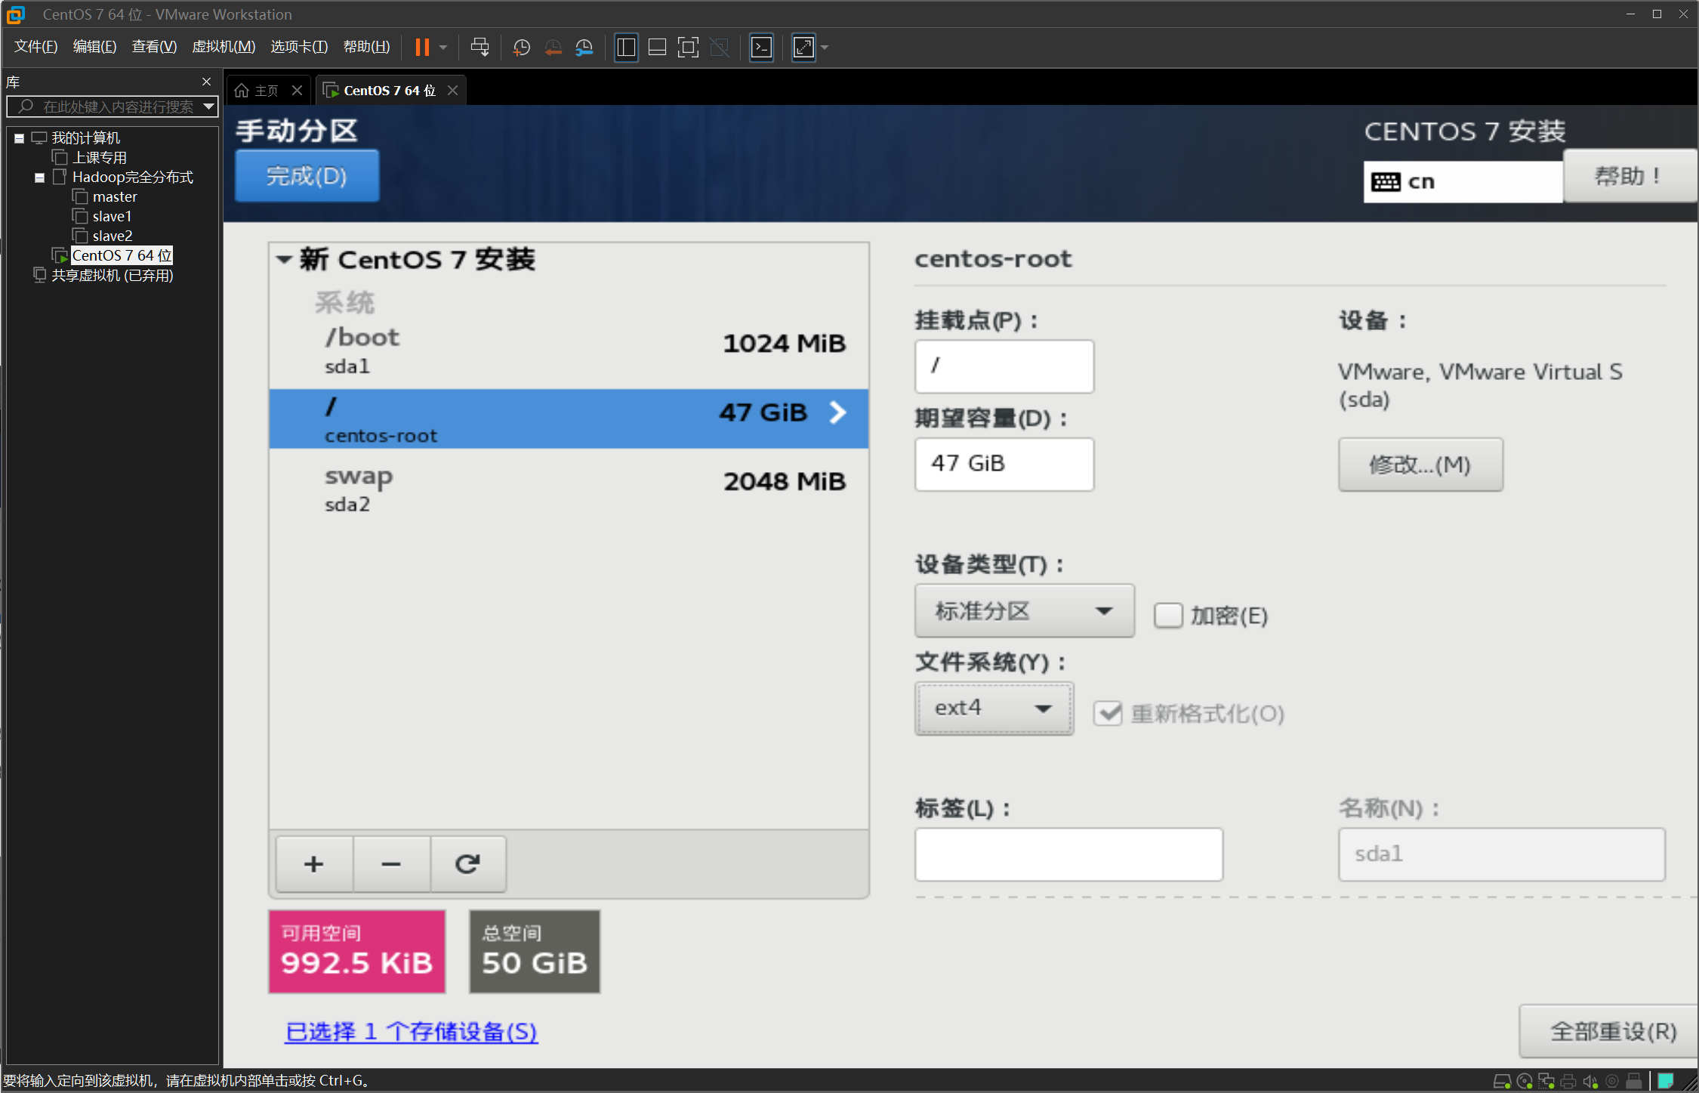Revert to the previous snapshot
The image size is (1699, 1093).
click(x=553, y=48)
